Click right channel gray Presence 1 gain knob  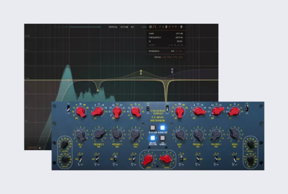216,135
